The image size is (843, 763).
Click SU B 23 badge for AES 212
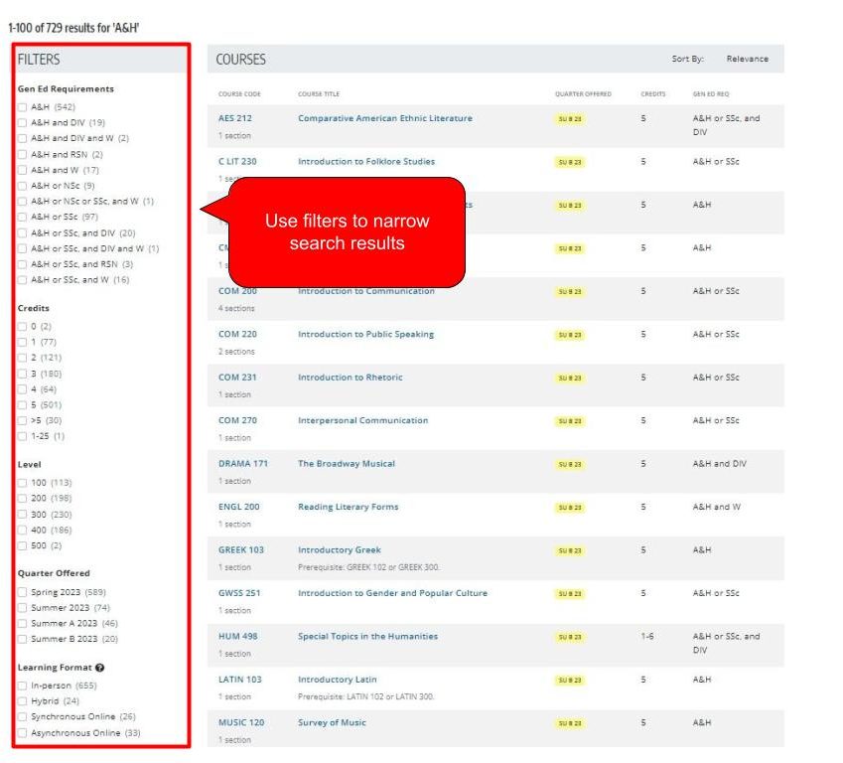click(570, 119)
